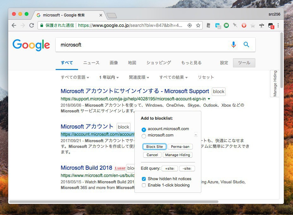Open the すべての結果 results dropdown
Viewport: 293px width, 215px height.
click(x=174, y=77)
